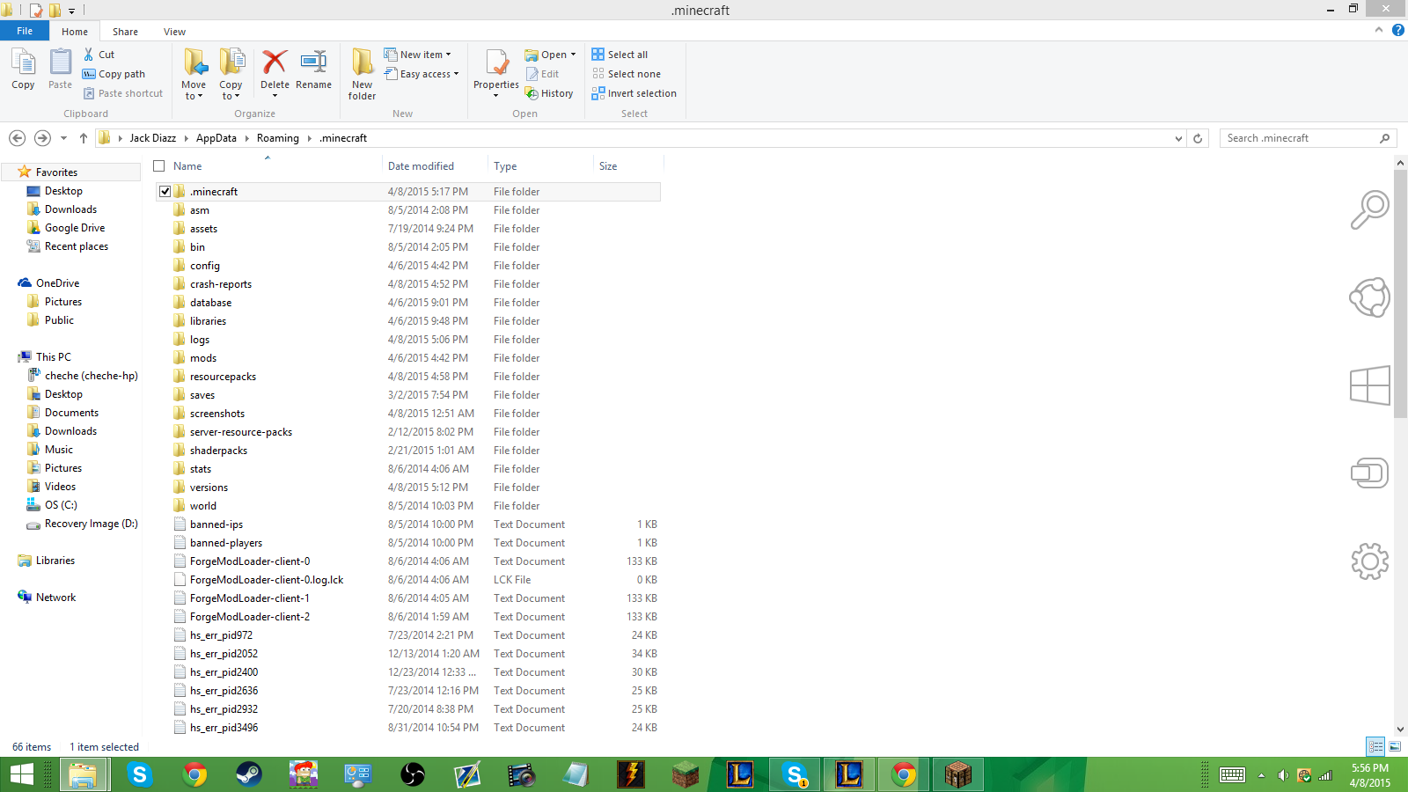The width and height of the screenshot is (1408, 792).
Task: Click the Windows Start button on taskbar
Action: click(x=21, y=774)
